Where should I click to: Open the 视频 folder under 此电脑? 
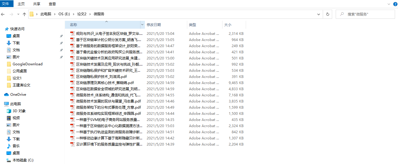pyautogui.click(x=9, y=118)
